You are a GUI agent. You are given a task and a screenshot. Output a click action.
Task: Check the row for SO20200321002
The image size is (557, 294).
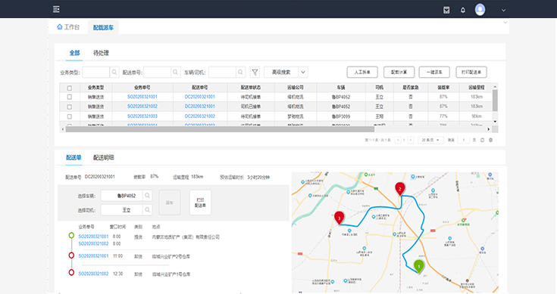[69, 107]
